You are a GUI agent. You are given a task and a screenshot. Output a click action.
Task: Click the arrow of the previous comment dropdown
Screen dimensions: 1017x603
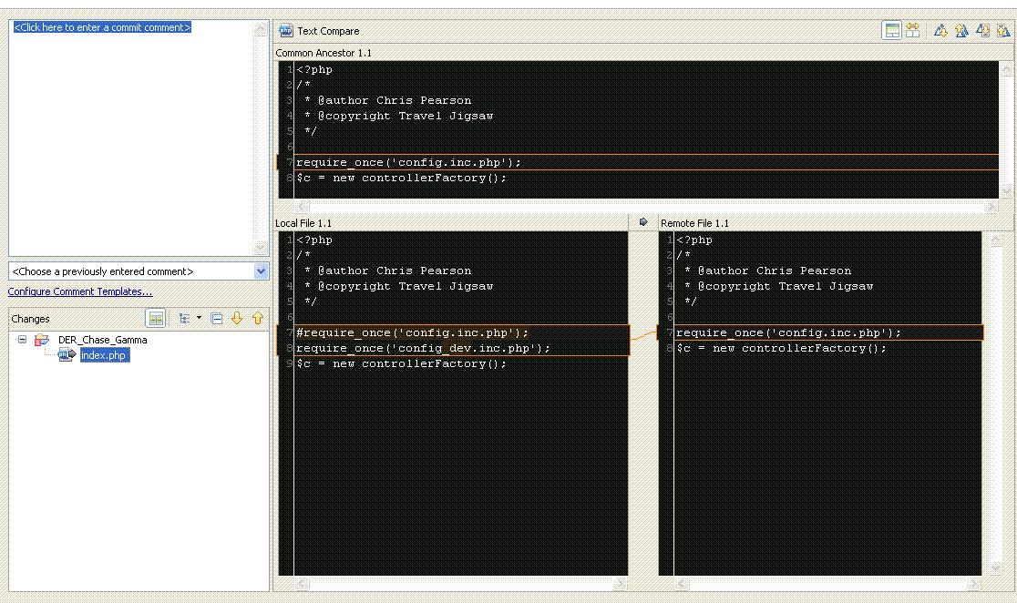(261, 271)
